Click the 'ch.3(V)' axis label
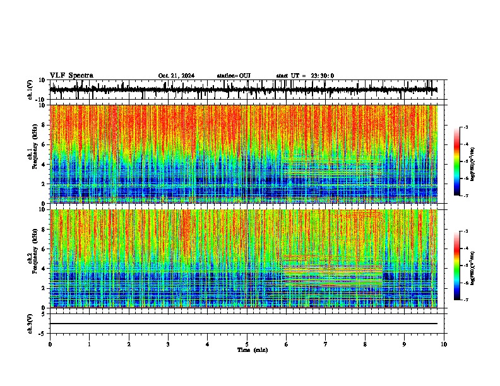The image size is (500, 386). click(x=30, y=324)
